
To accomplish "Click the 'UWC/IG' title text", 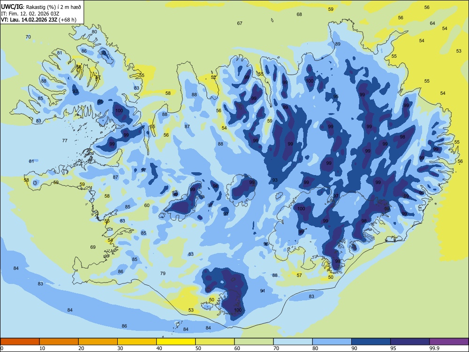I will click(11, 7).
